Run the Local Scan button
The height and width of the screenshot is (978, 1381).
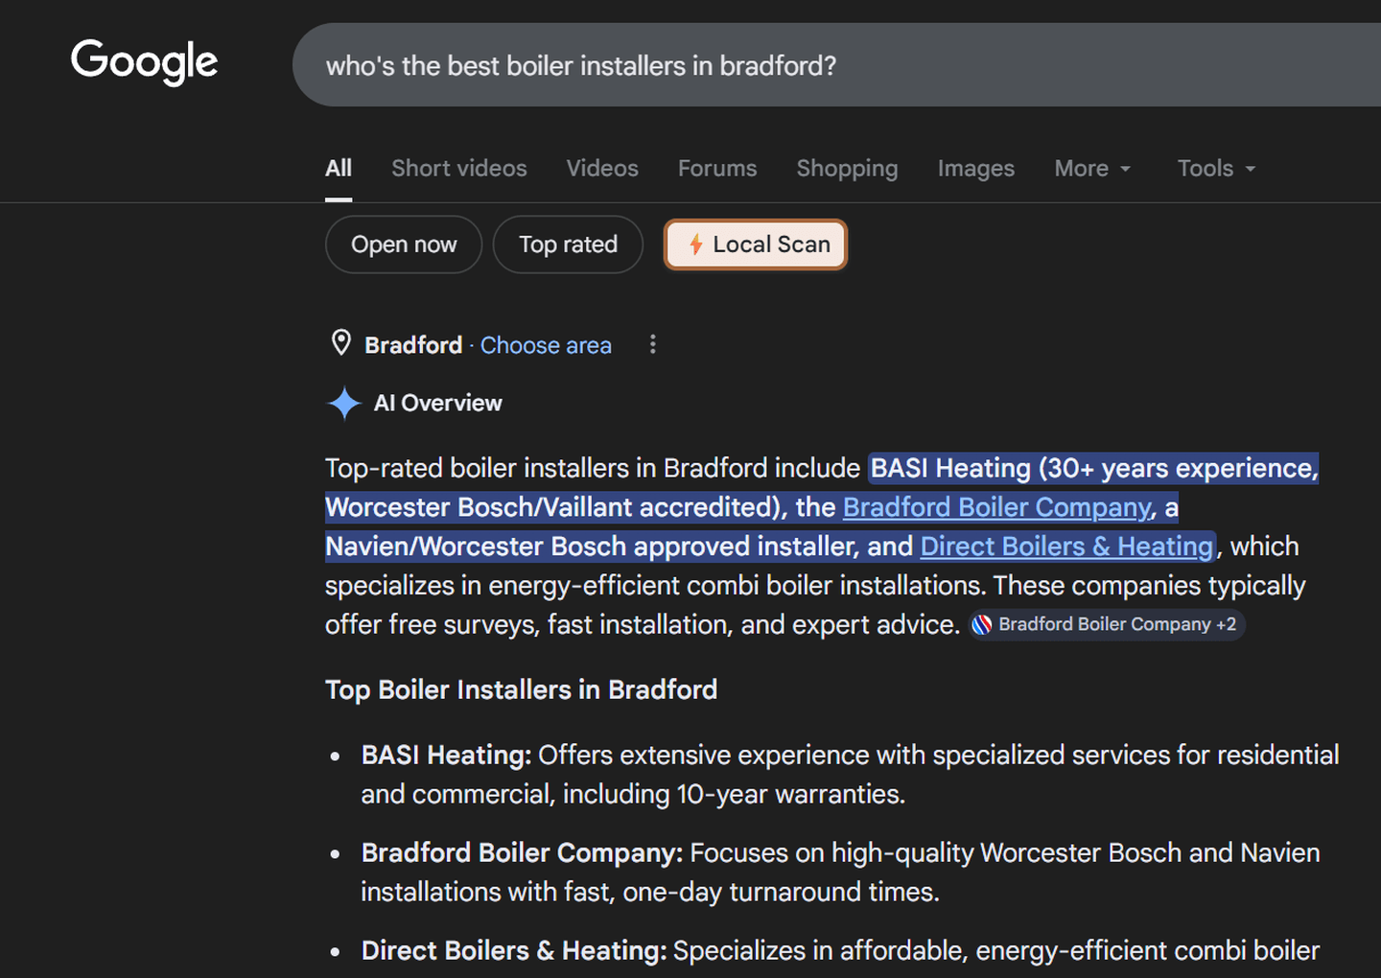coord(756,244)
